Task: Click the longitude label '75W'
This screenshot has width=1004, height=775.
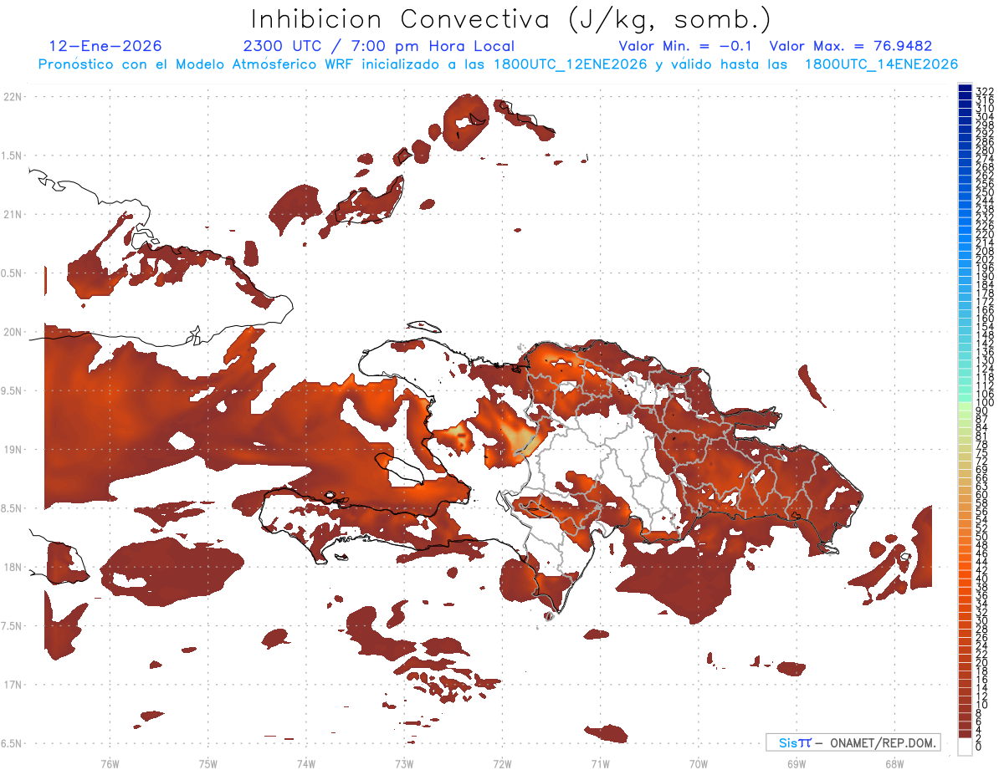Action: point(207,763)
